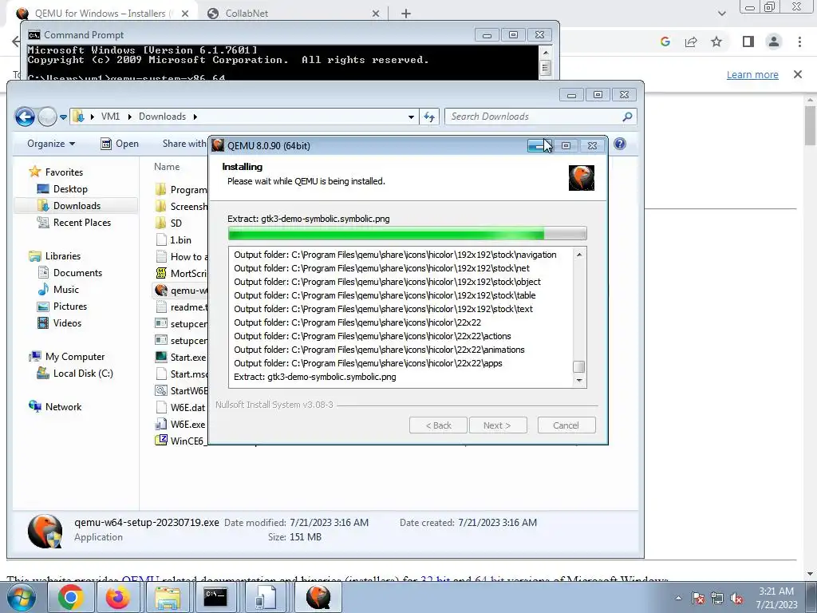Viewport: 817px width, 613px height.
Task: Open Chrome three-dot menu
Action: coord(799,42)
